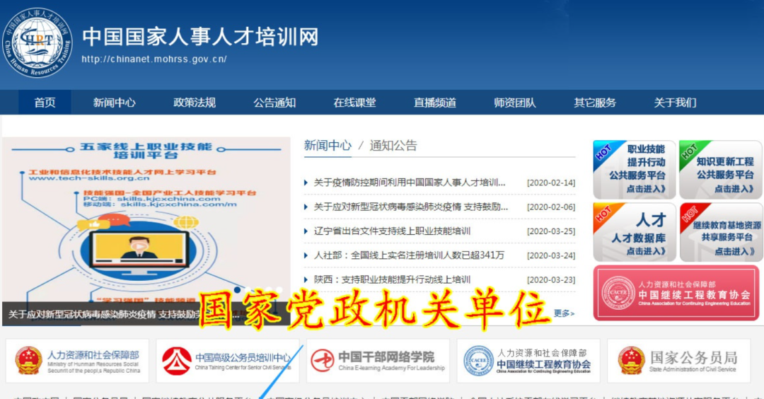Open 继续教育基地资源共享服务平台 tile

(720, 232)
